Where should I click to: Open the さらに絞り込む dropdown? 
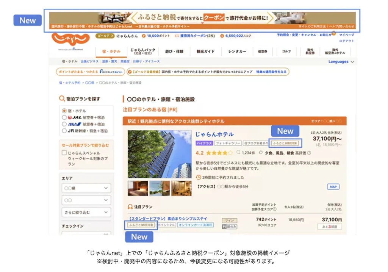point(86,213)
